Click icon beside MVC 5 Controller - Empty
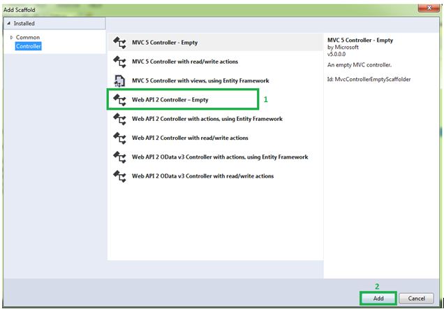The image size is (444, 309). 119,43
